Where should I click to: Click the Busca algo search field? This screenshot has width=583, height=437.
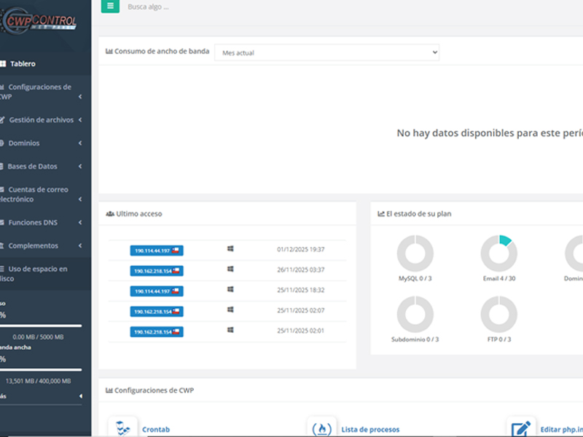tap(219, 7)
